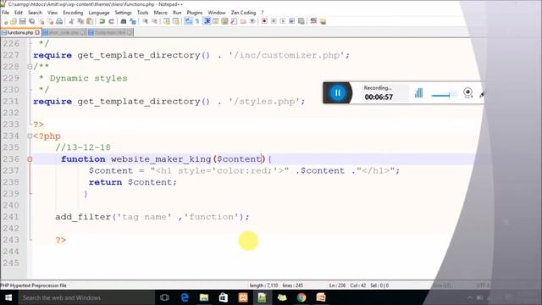This screenshot has width=542, height=305.
Task: Collapse the comment block at line 228
Action: tap(30, 66)
